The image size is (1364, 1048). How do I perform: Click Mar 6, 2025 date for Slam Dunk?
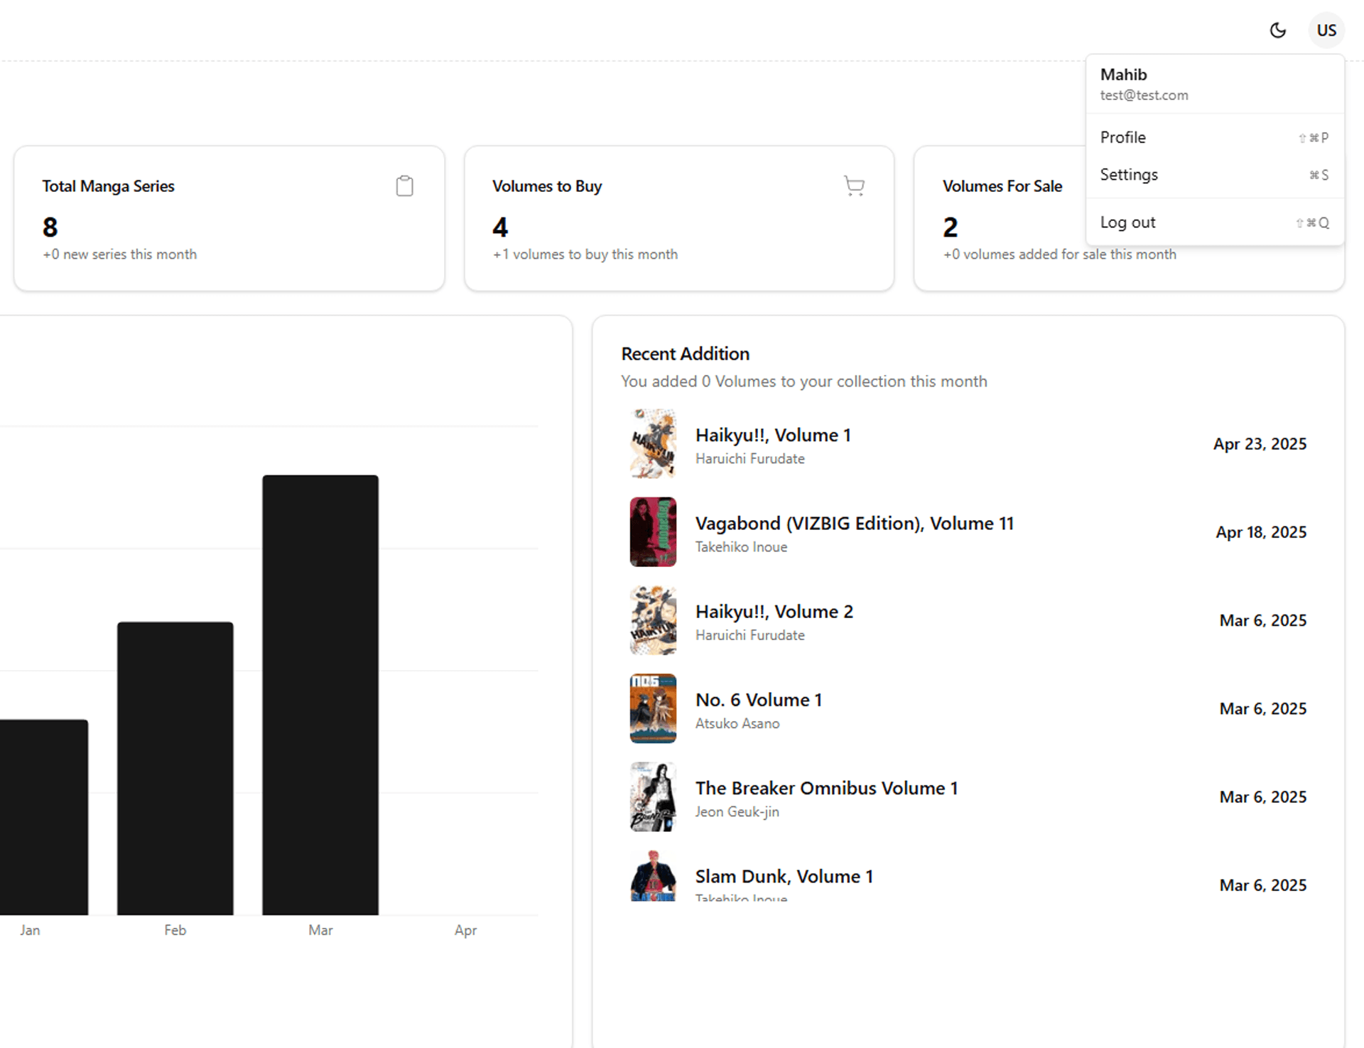pyautogui.click(x=1263, y=885)
